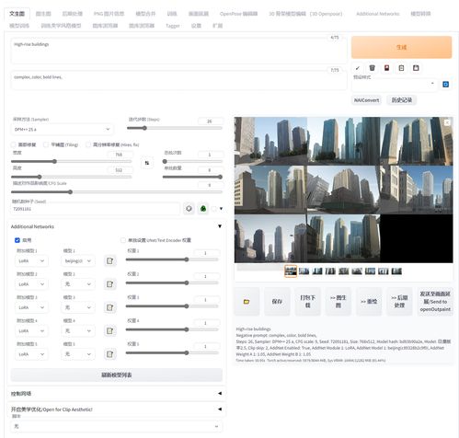Click the green recycle reuse seed icon

[203, 209]
